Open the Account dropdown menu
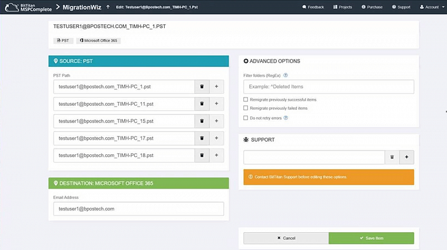This screenshot has width=447, height=250. pos(432,7)
